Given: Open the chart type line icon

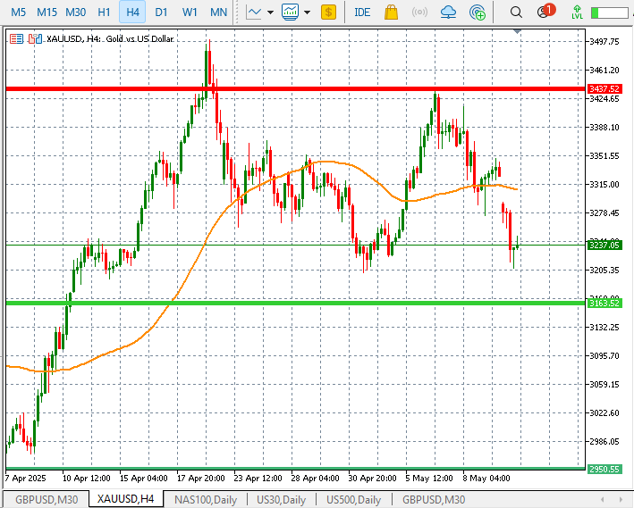Looking at the screenshot, I should coord(254,12).
